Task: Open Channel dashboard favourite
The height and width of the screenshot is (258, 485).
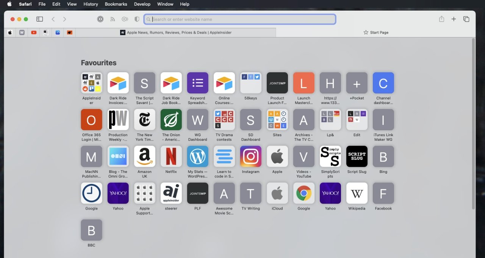Action: click(383, 83)
